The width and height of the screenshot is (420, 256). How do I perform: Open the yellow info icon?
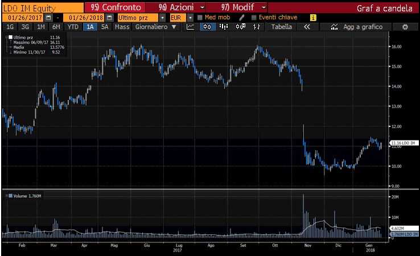coord(313,18)
